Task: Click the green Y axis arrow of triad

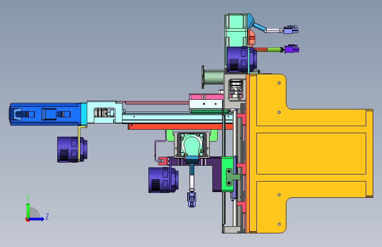Action: [x=28, y=210]
